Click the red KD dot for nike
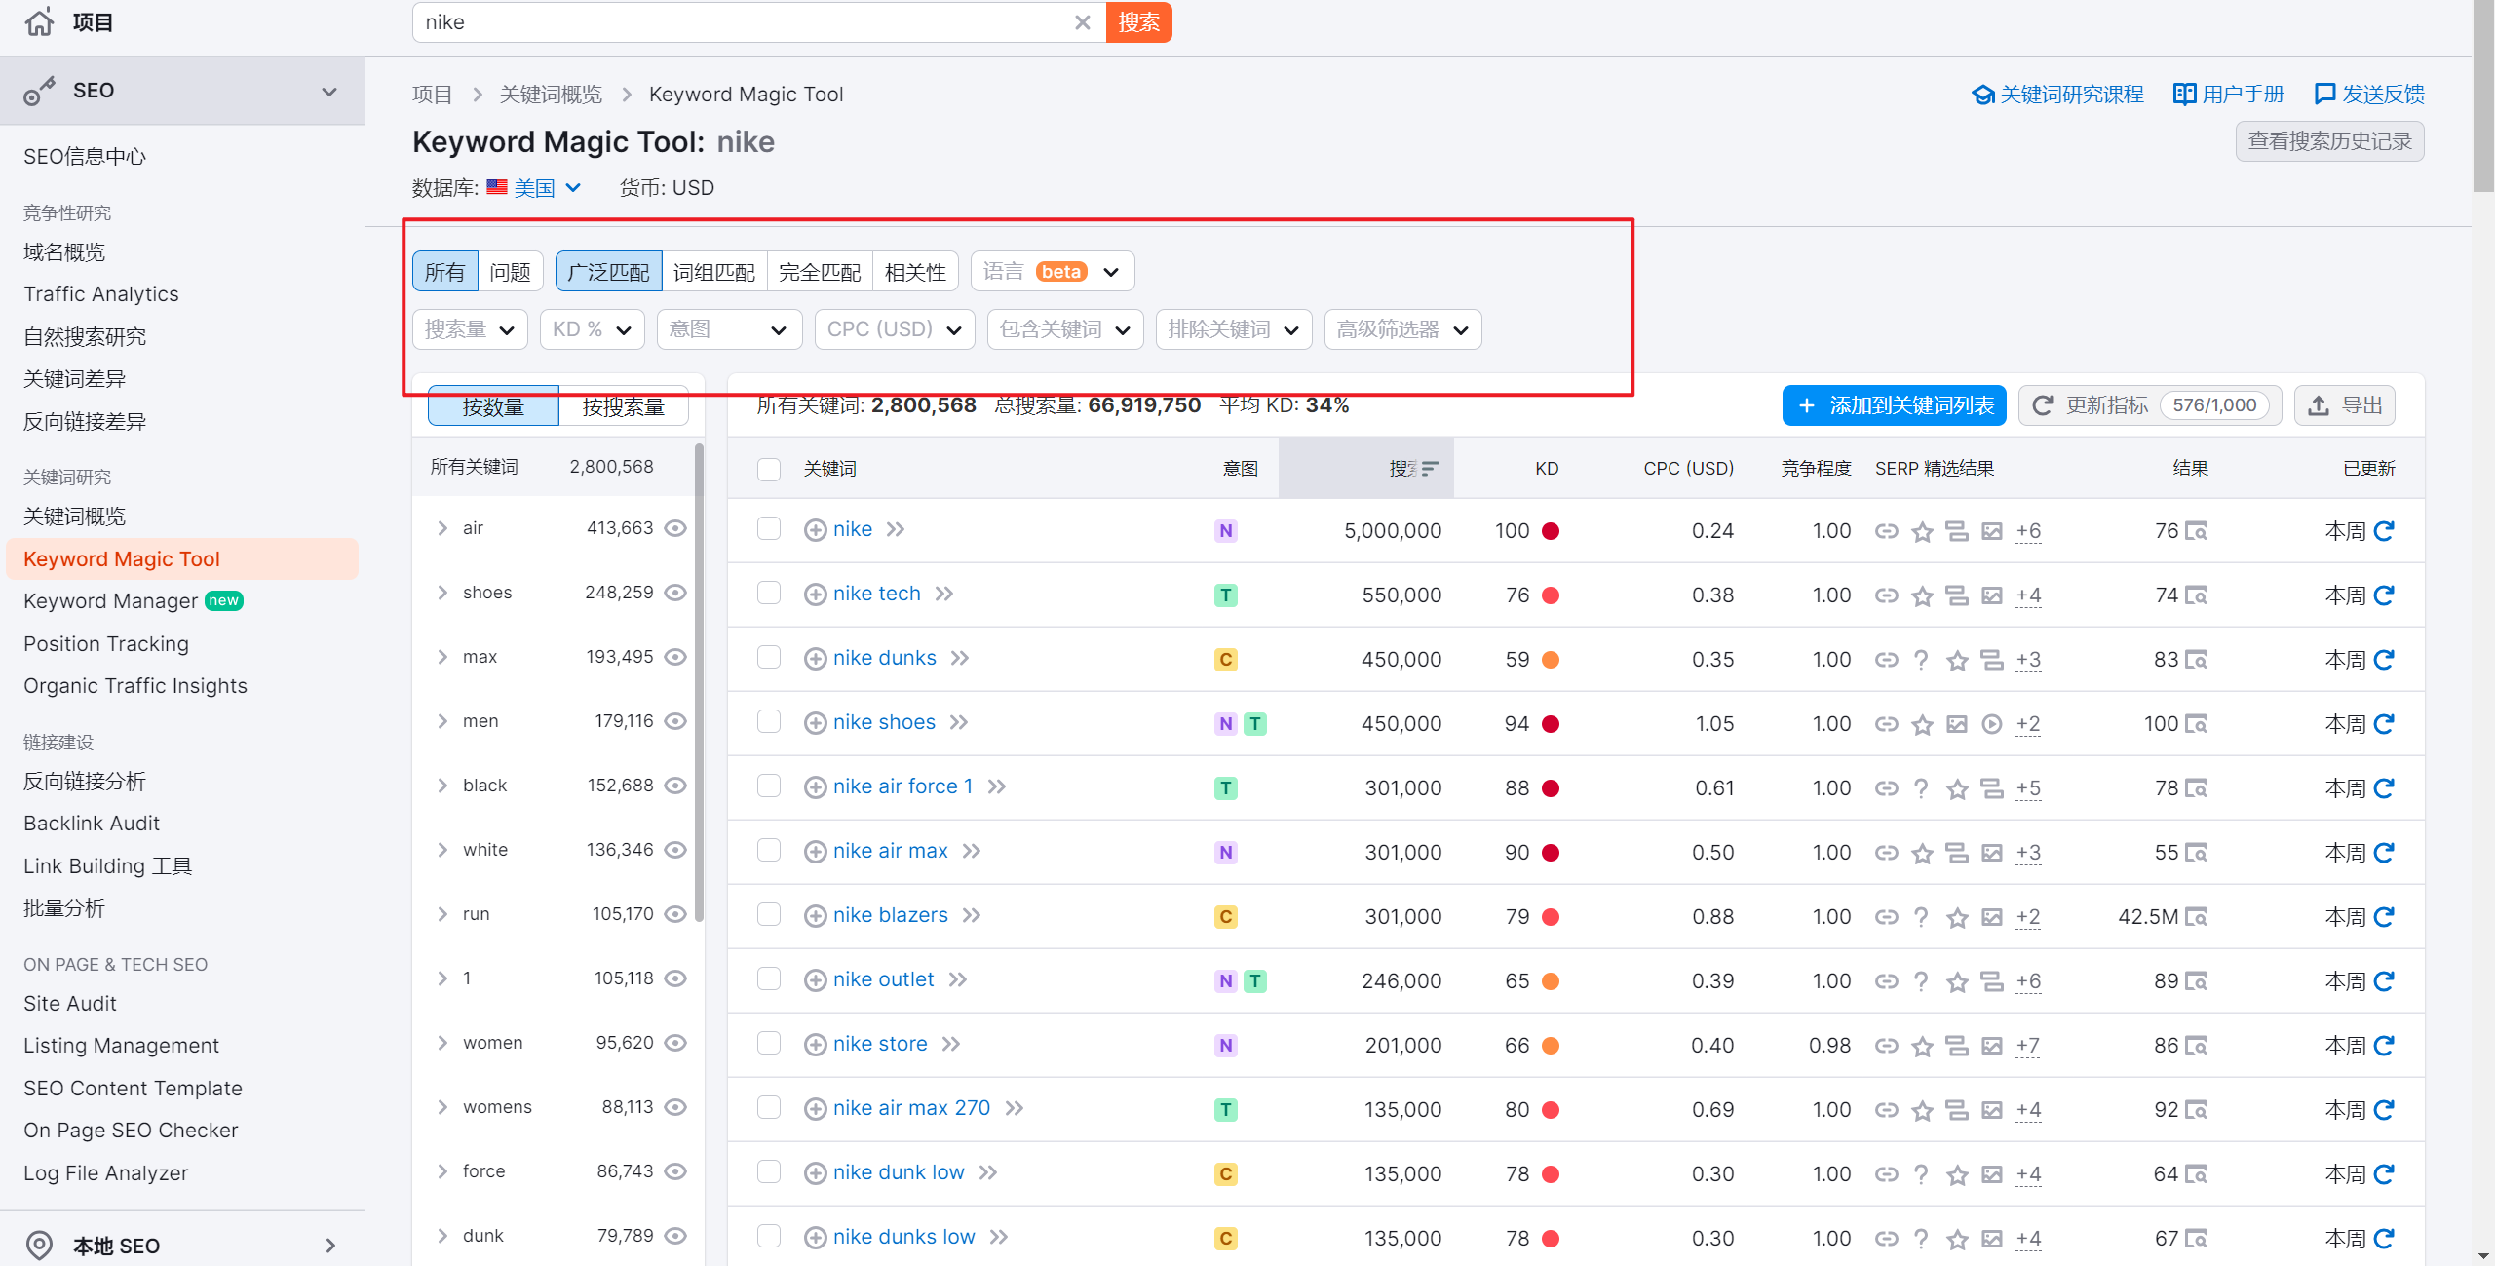This screenshot has width=2495, height=1266. (1551, 531)
